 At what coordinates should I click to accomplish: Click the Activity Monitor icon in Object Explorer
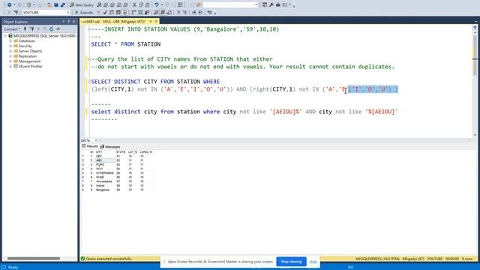coord(58,29)
